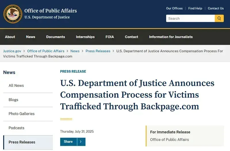The width and height of the screenshot is (230, 151).
Task: Open the Contact Us header link
Action: point(216,8)
